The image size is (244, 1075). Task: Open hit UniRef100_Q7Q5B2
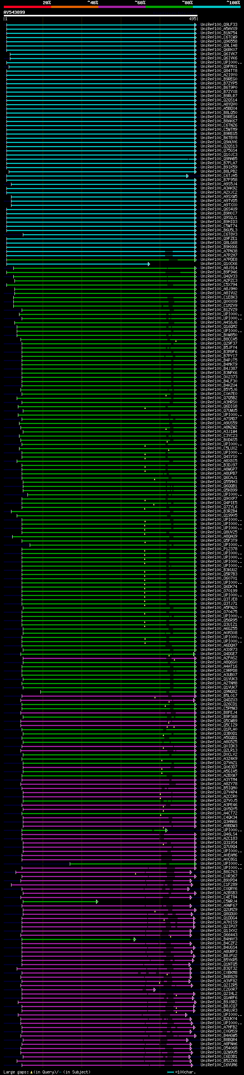219,398
